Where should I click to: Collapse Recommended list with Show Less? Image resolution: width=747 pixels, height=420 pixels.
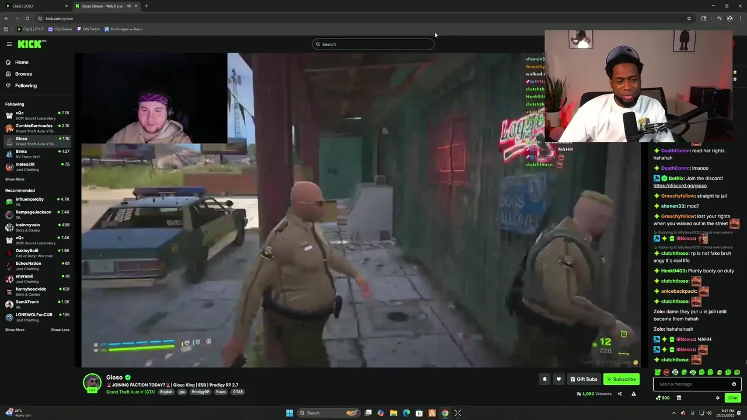pos(60,330)
